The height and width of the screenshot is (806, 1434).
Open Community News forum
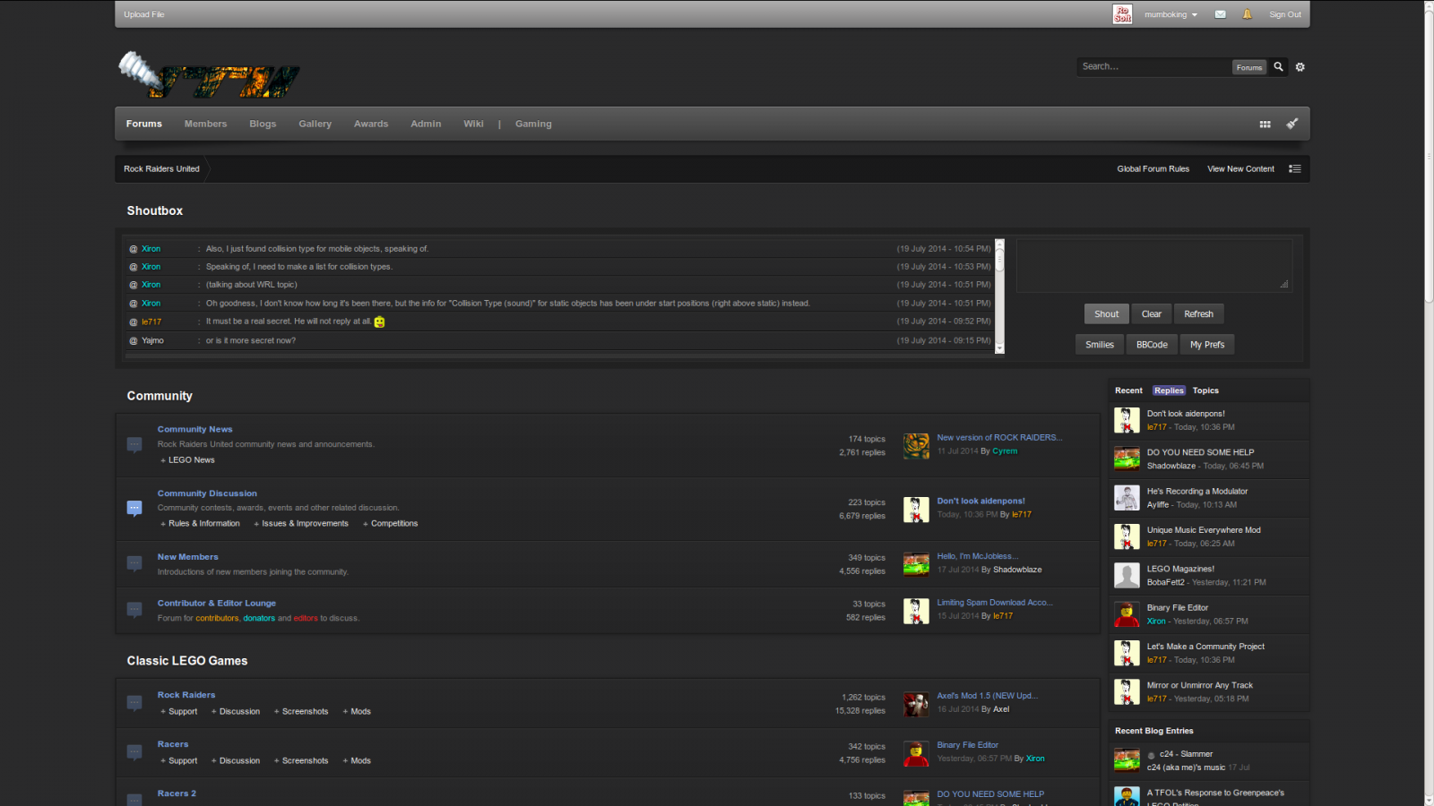click(x=194, y=429)
